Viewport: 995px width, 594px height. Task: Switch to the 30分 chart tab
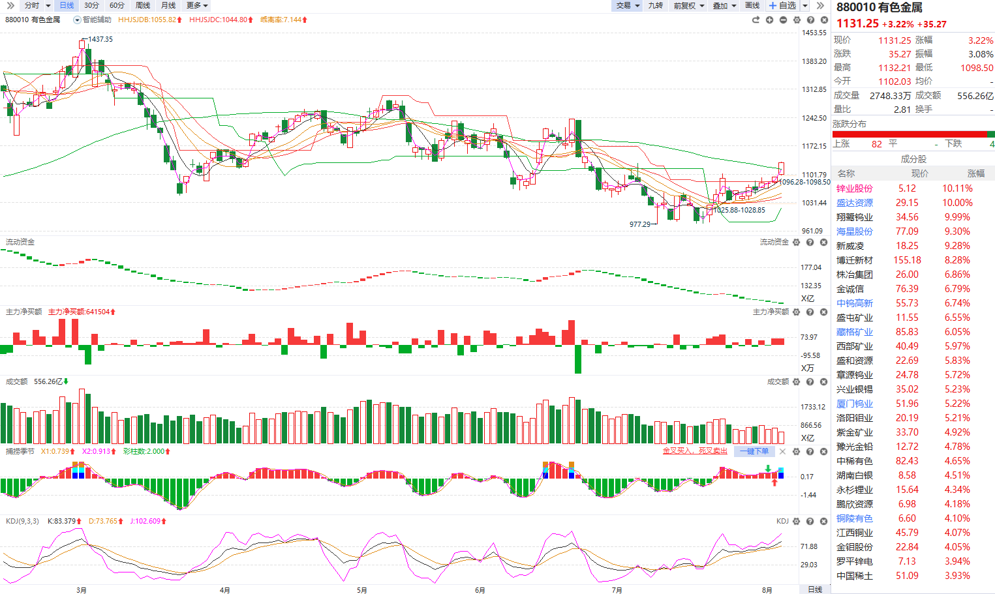[91, 5]
